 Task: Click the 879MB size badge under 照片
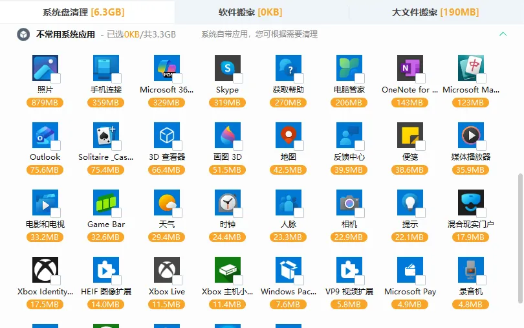45,103
